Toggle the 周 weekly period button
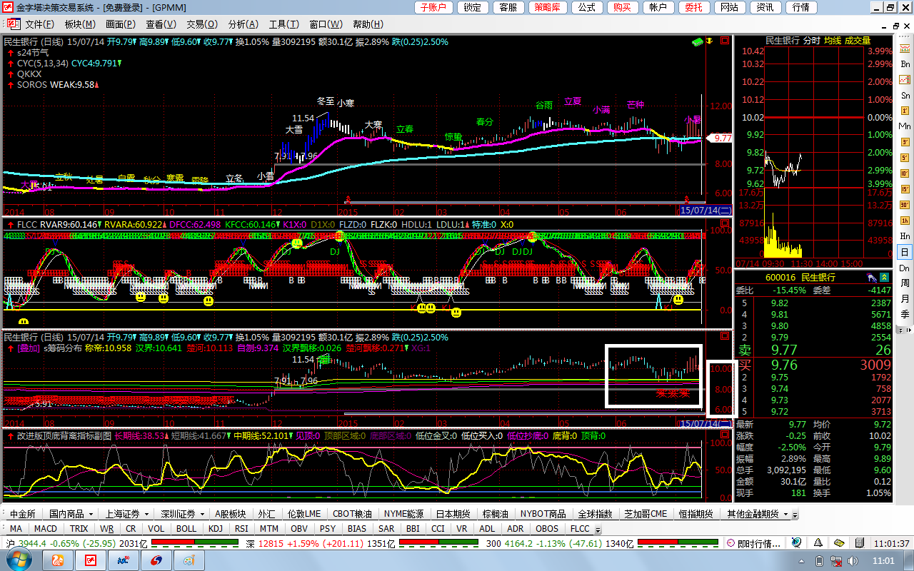This screenshot has width=914, height=571. pos(905,283)
